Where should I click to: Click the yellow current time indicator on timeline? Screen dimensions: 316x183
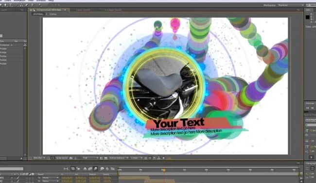164,170
